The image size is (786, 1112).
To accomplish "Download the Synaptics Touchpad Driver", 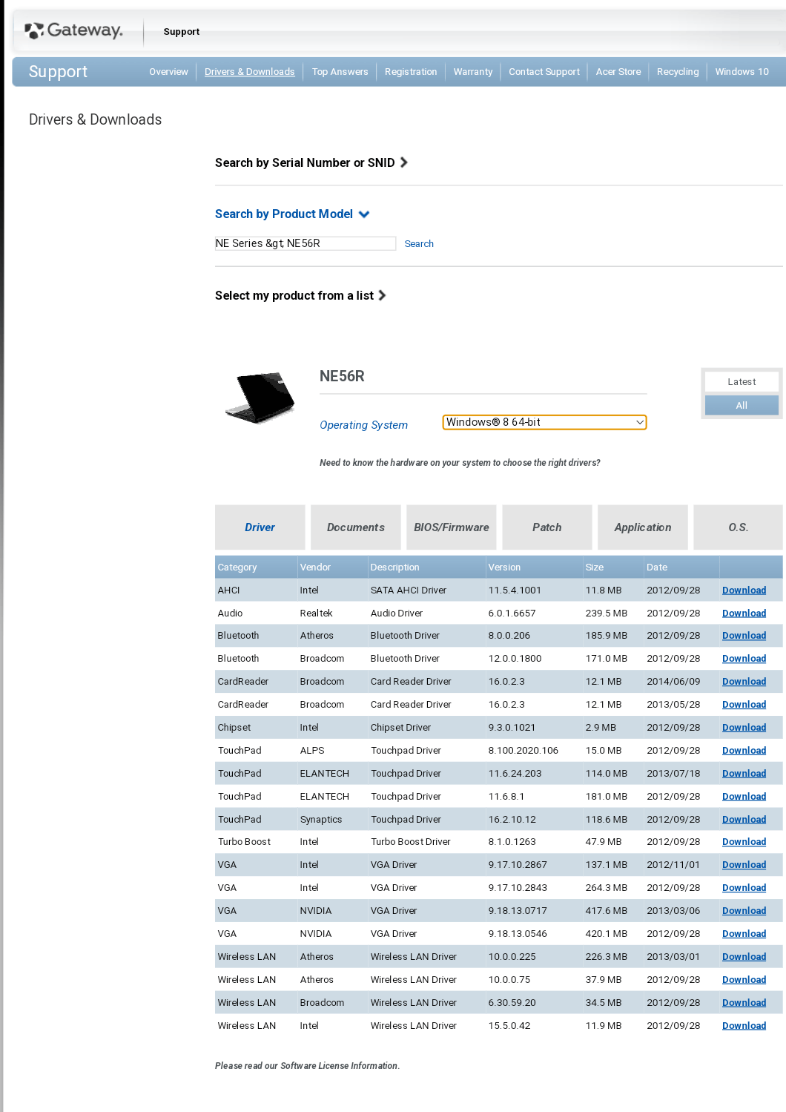I will click(x=744, y=820).
